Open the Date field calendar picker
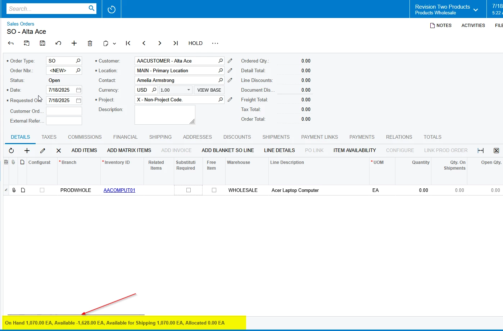503x331 pixels. click(79, 90)
